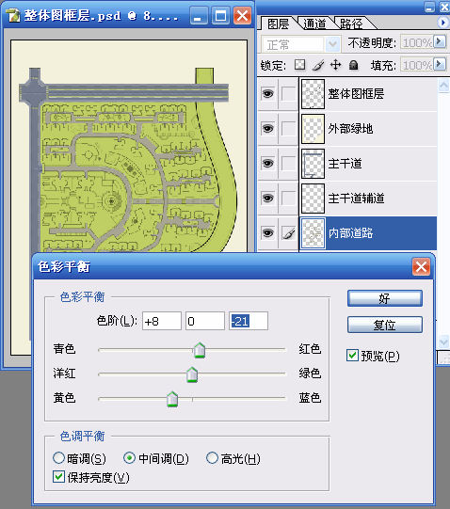Click the link box beside 主干道 layer
This screenshot has height=509, width=450.
(288, 163)
